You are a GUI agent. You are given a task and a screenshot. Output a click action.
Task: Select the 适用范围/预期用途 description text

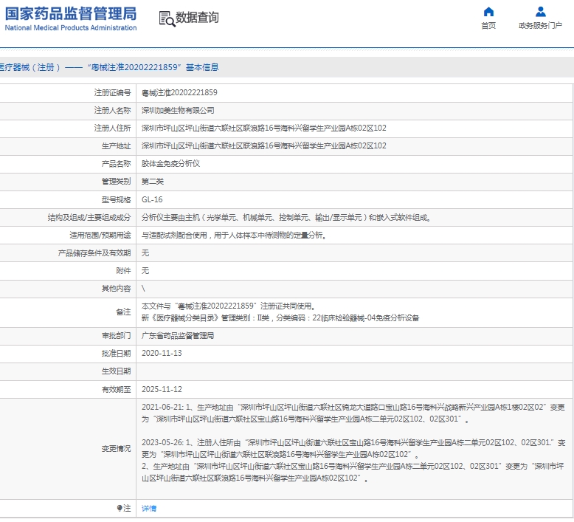pyautogui.click(x=234, y=236)
